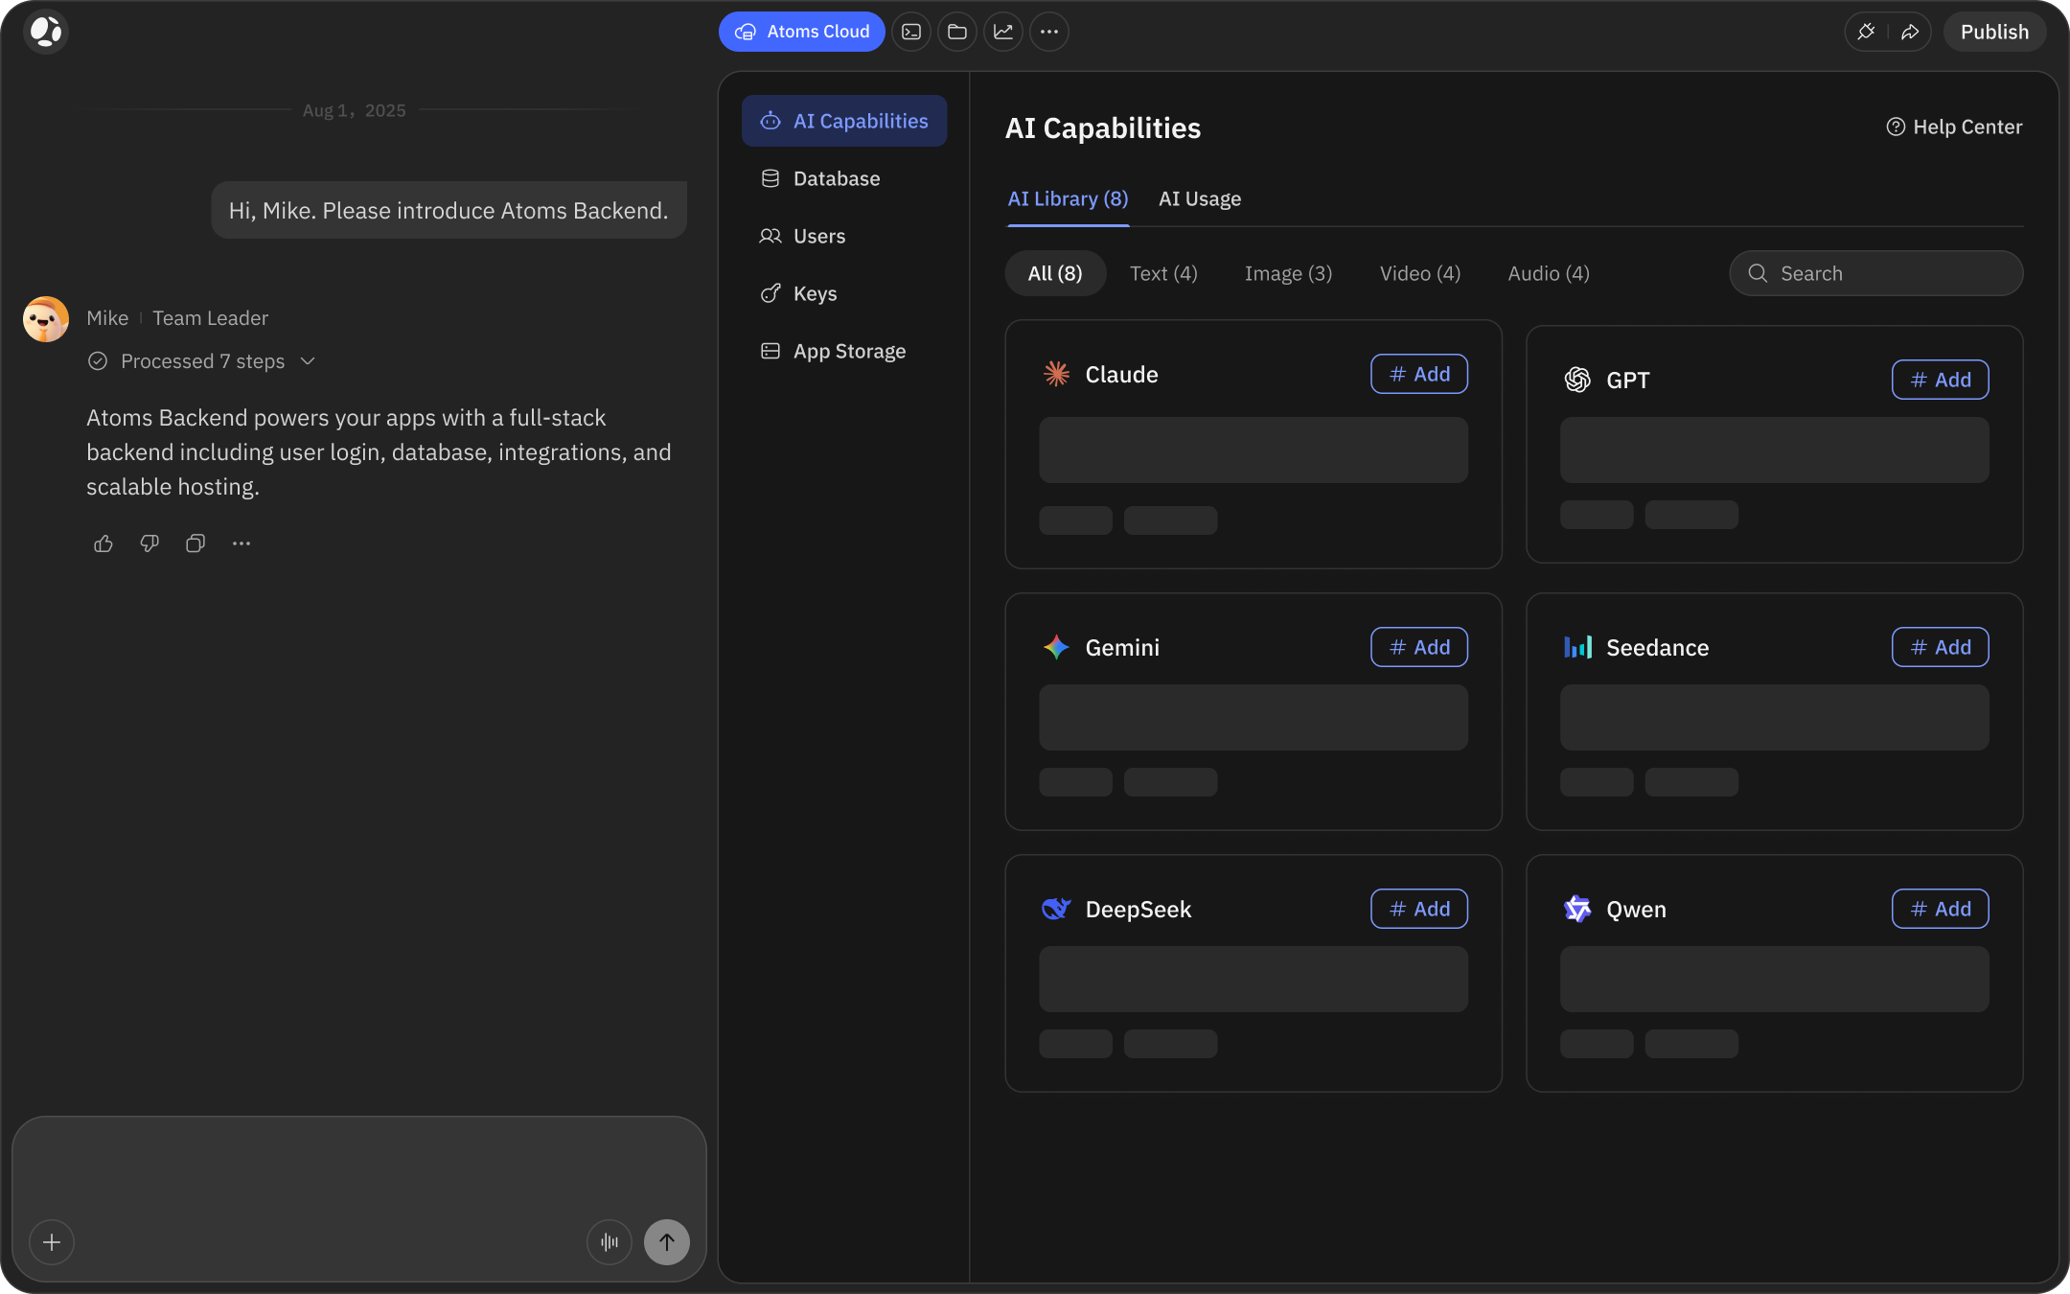Open more actions under Mike's message
This screenshot has height=1294, width=2070.
tap(241, 543)
